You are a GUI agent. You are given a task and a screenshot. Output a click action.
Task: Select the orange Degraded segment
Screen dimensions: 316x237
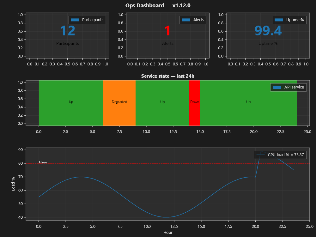coord(119,103)
